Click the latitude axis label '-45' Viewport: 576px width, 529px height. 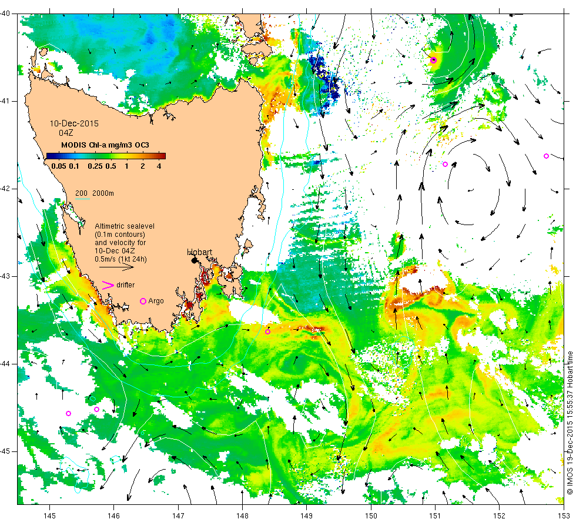click(5, 451)
